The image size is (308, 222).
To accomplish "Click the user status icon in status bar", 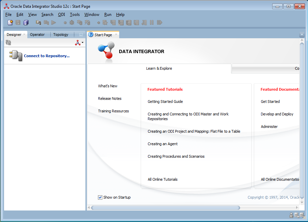I will coord(291,215).
